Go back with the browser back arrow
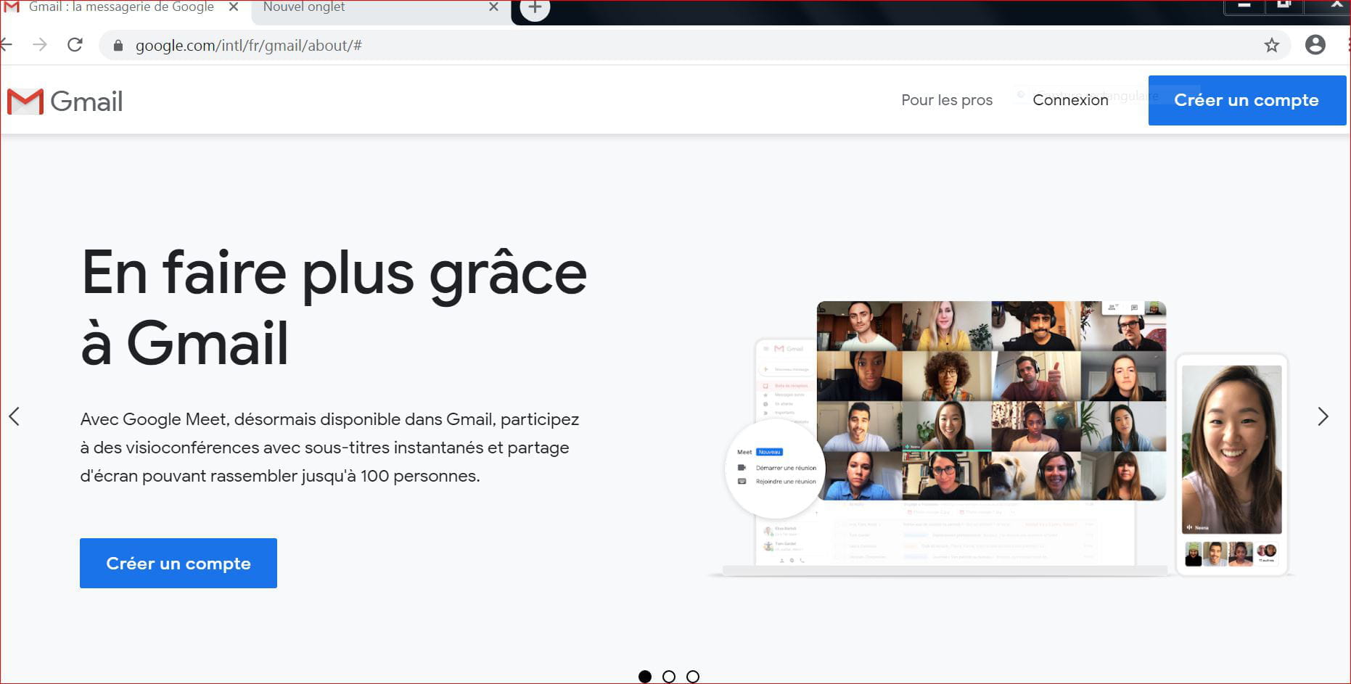This screenshot has width=1351, height=684. (x=7, y=45)
